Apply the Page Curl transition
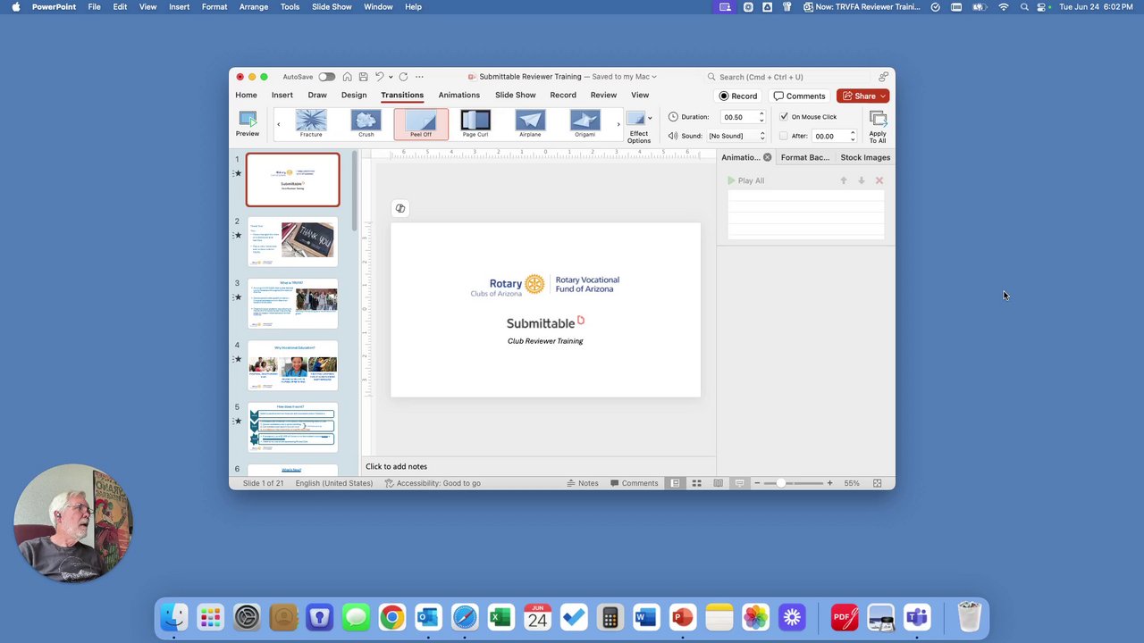Screen dimensions: 1144x643 (475, 123)
